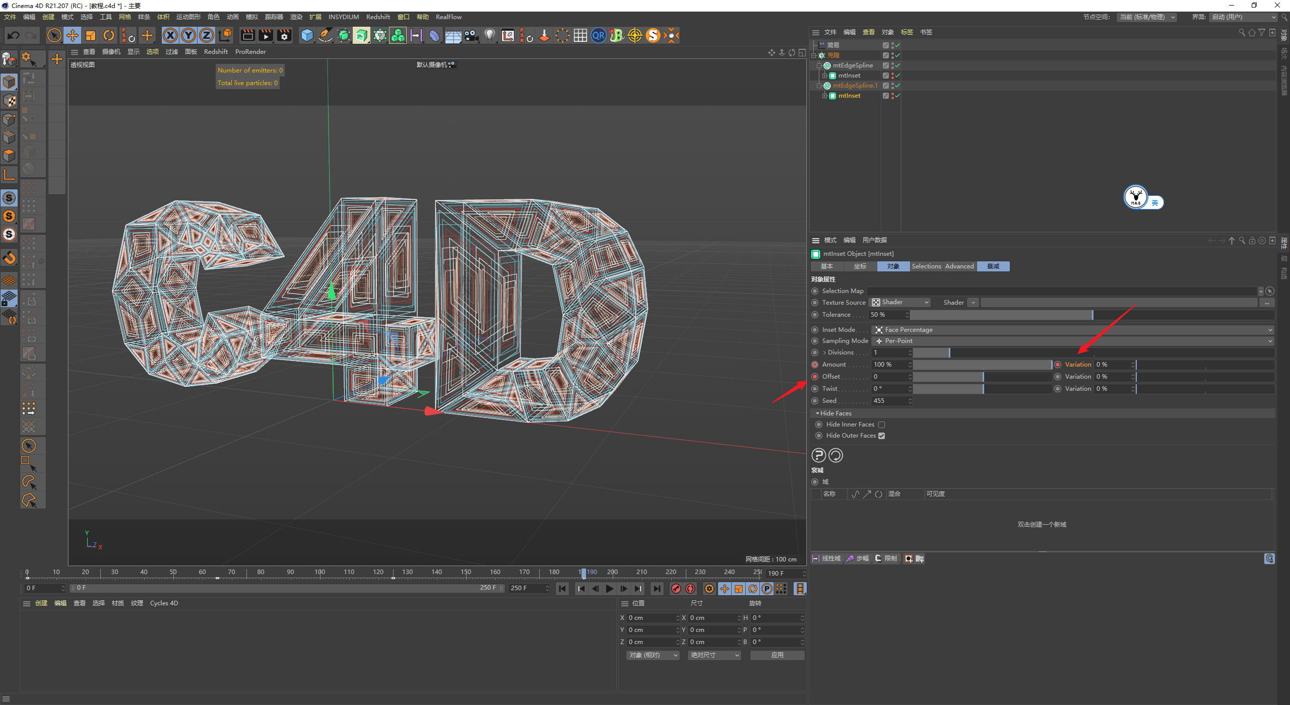Click the 应用 apply button

tap(777, 655)
